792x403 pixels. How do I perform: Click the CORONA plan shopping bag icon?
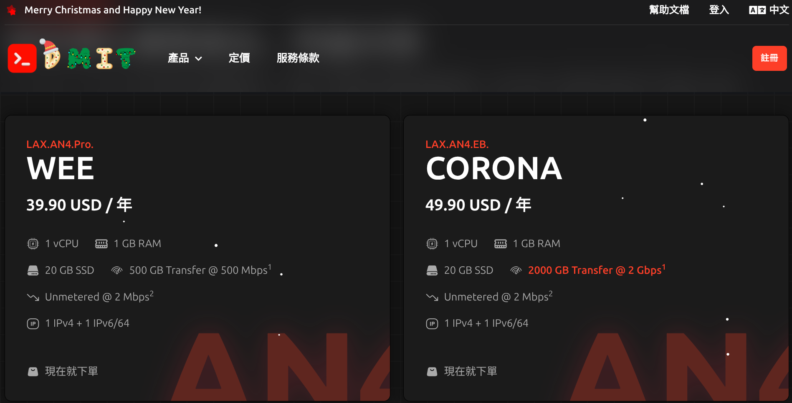(432, 371)
